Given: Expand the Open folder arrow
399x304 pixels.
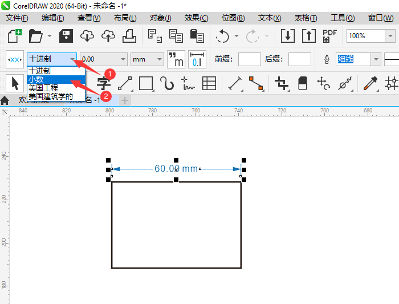Looking at the screenshot, I should 50,36.
